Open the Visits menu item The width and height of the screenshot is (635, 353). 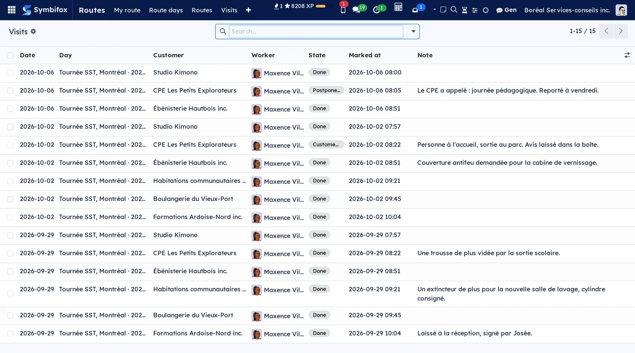[229, 10]
